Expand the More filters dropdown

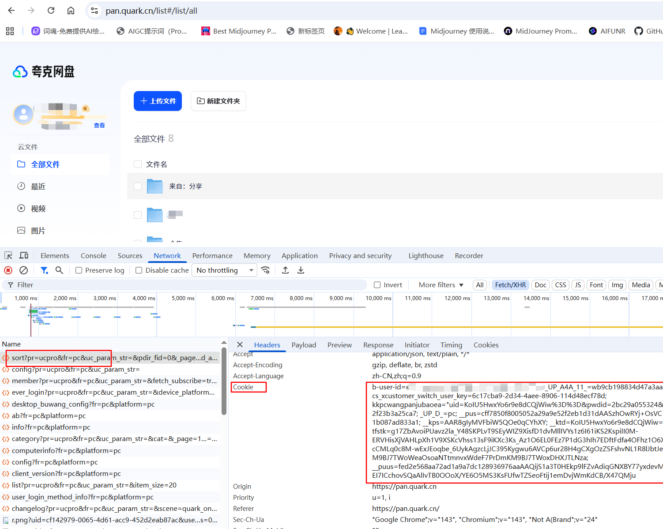tap(441, 285)
